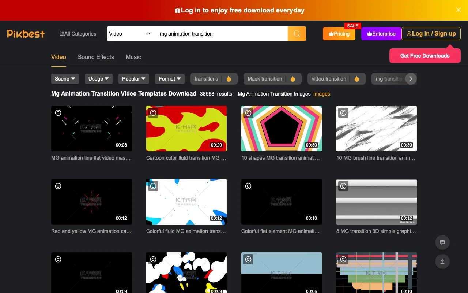Open the Popular sort dropdown
This screenshot has width=468, height=293.
(x=133, y=79)
